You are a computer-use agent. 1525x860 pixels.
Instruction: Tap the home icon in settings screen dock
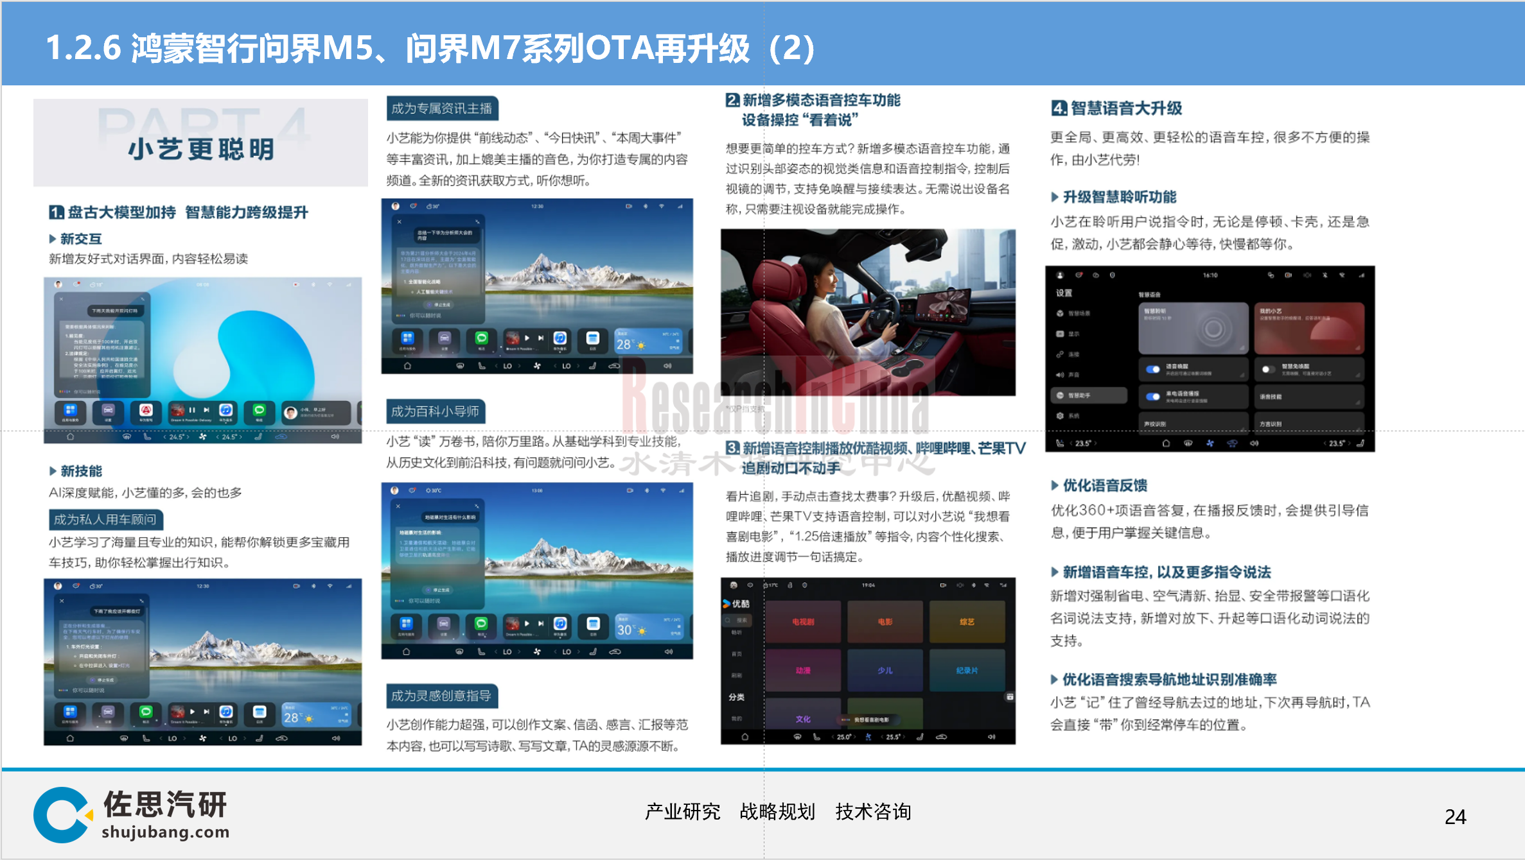click(x=1166, y=443)
